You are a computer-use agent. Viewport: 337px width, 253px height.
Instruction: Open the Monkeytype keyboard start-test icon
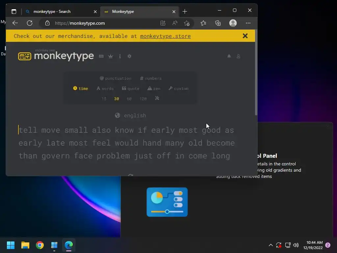[x=101, y=56]
